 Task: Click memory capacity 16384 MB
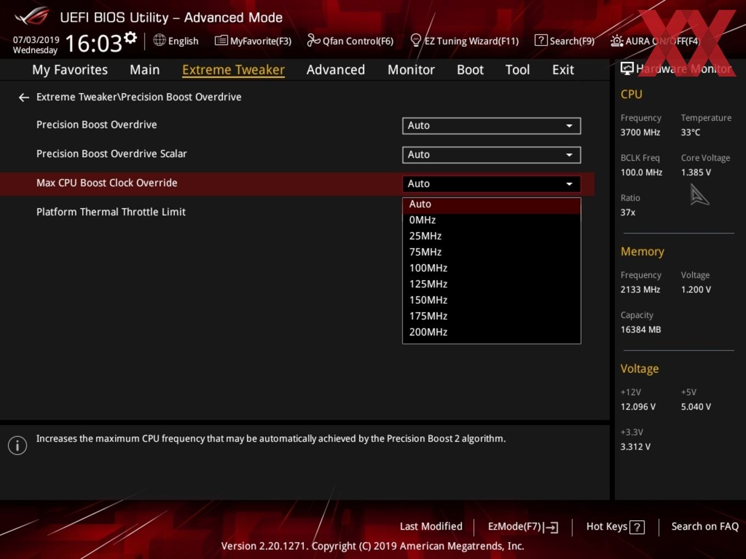(640, 330)
